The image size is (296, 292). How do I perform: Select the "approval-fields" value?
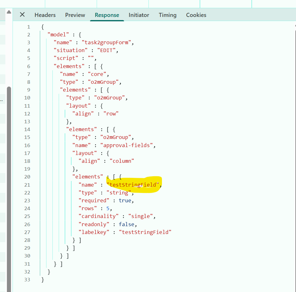[126, 146]
